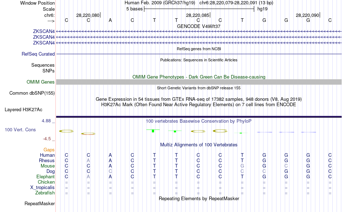Screen dimensions: 342x212
Task: Click the -4.5 lower scale value
Action: tap(47, 139)
